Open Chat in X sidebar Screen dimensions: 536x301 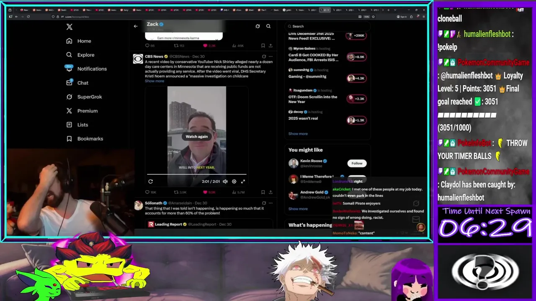pos(77,83)
